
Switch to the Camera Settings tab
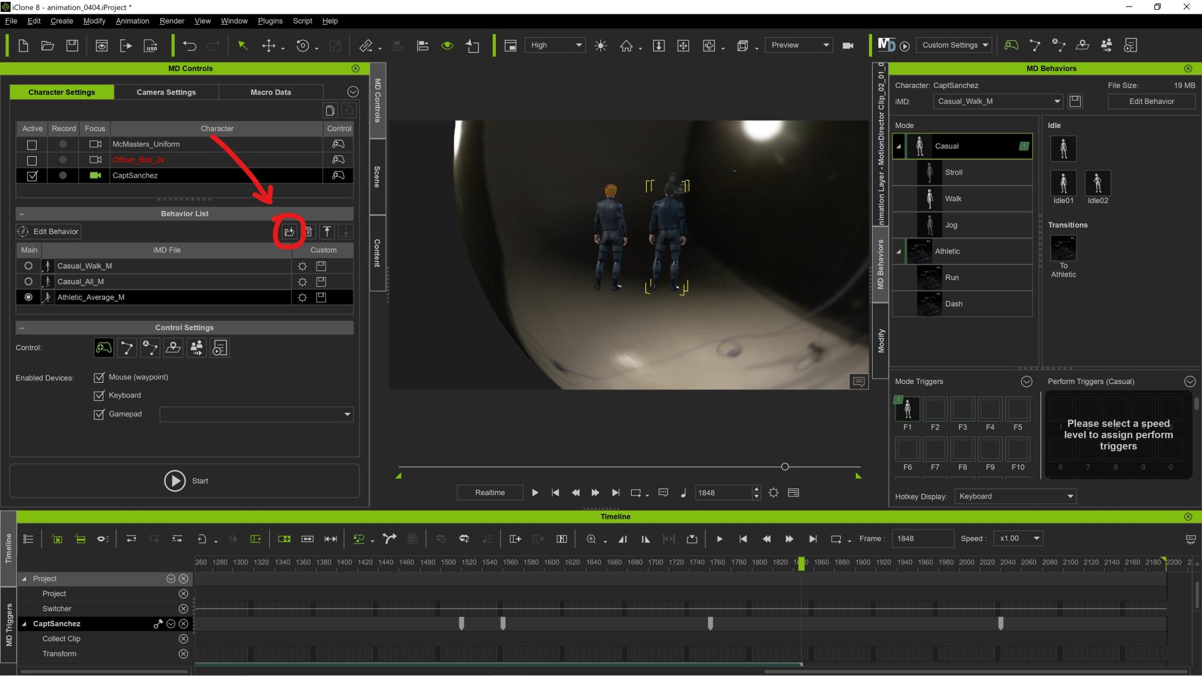click(166, 92)
